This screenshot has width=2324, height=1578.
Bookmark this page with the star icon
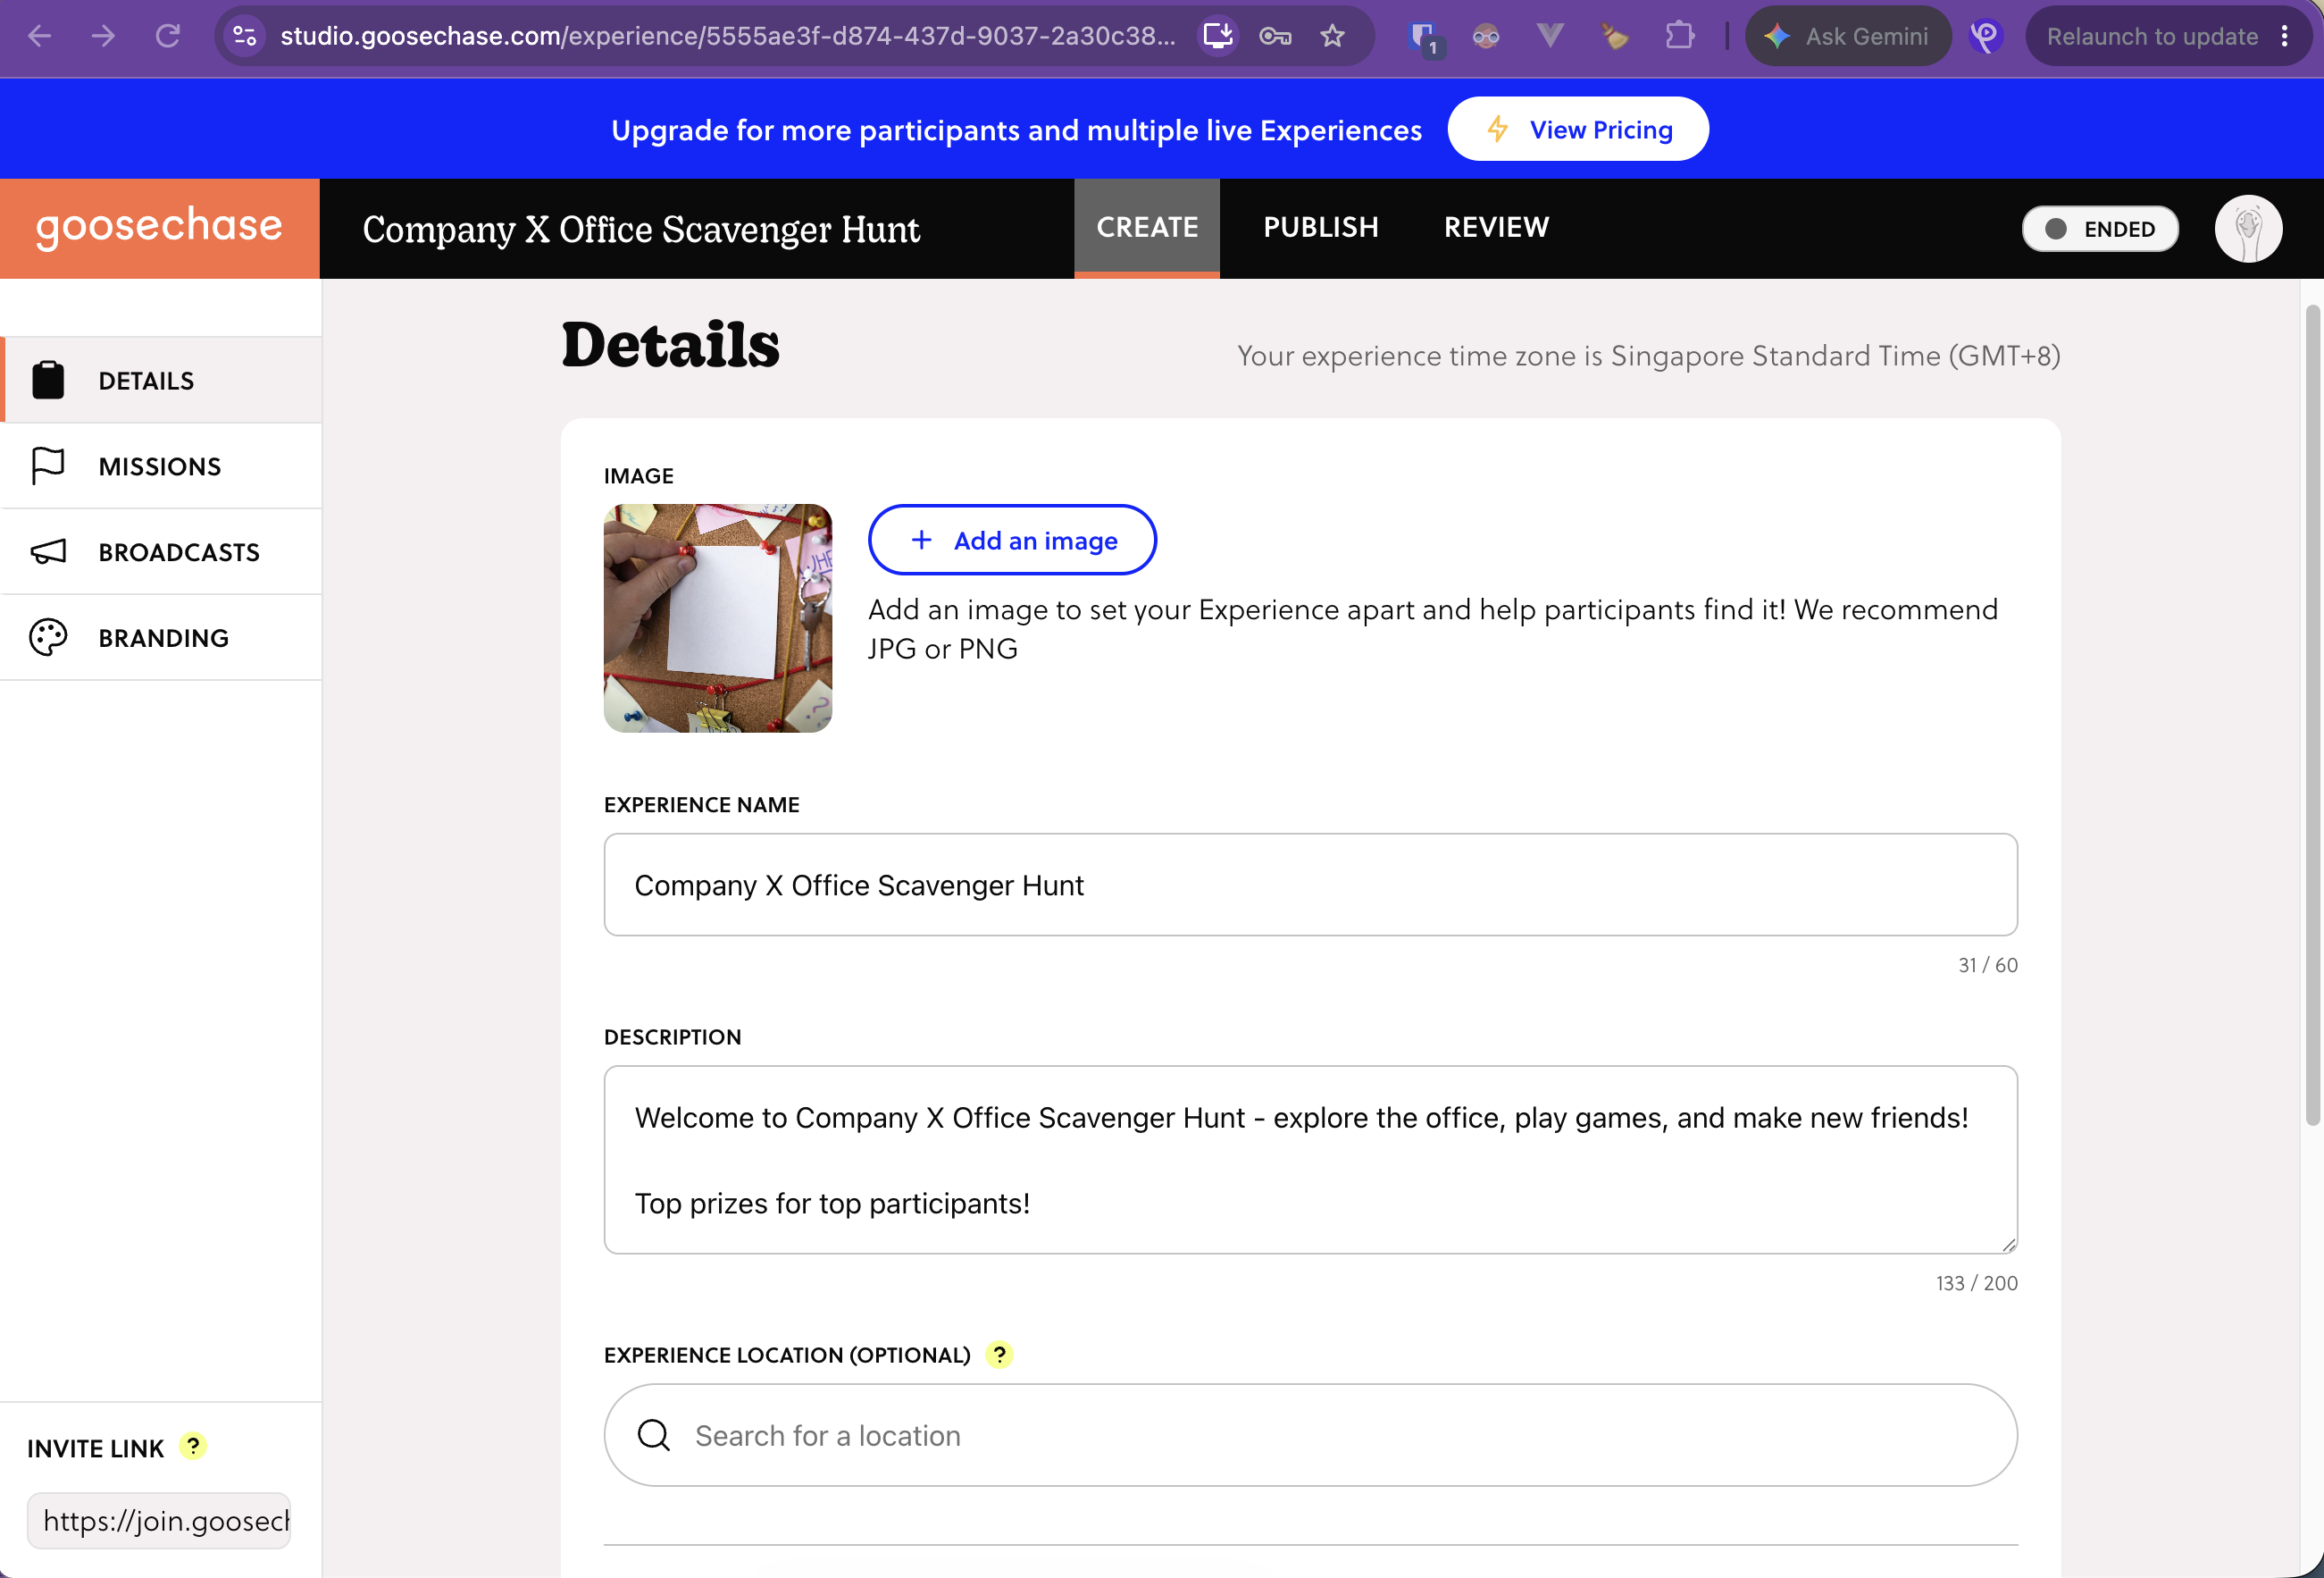(x=1332, y=36)
